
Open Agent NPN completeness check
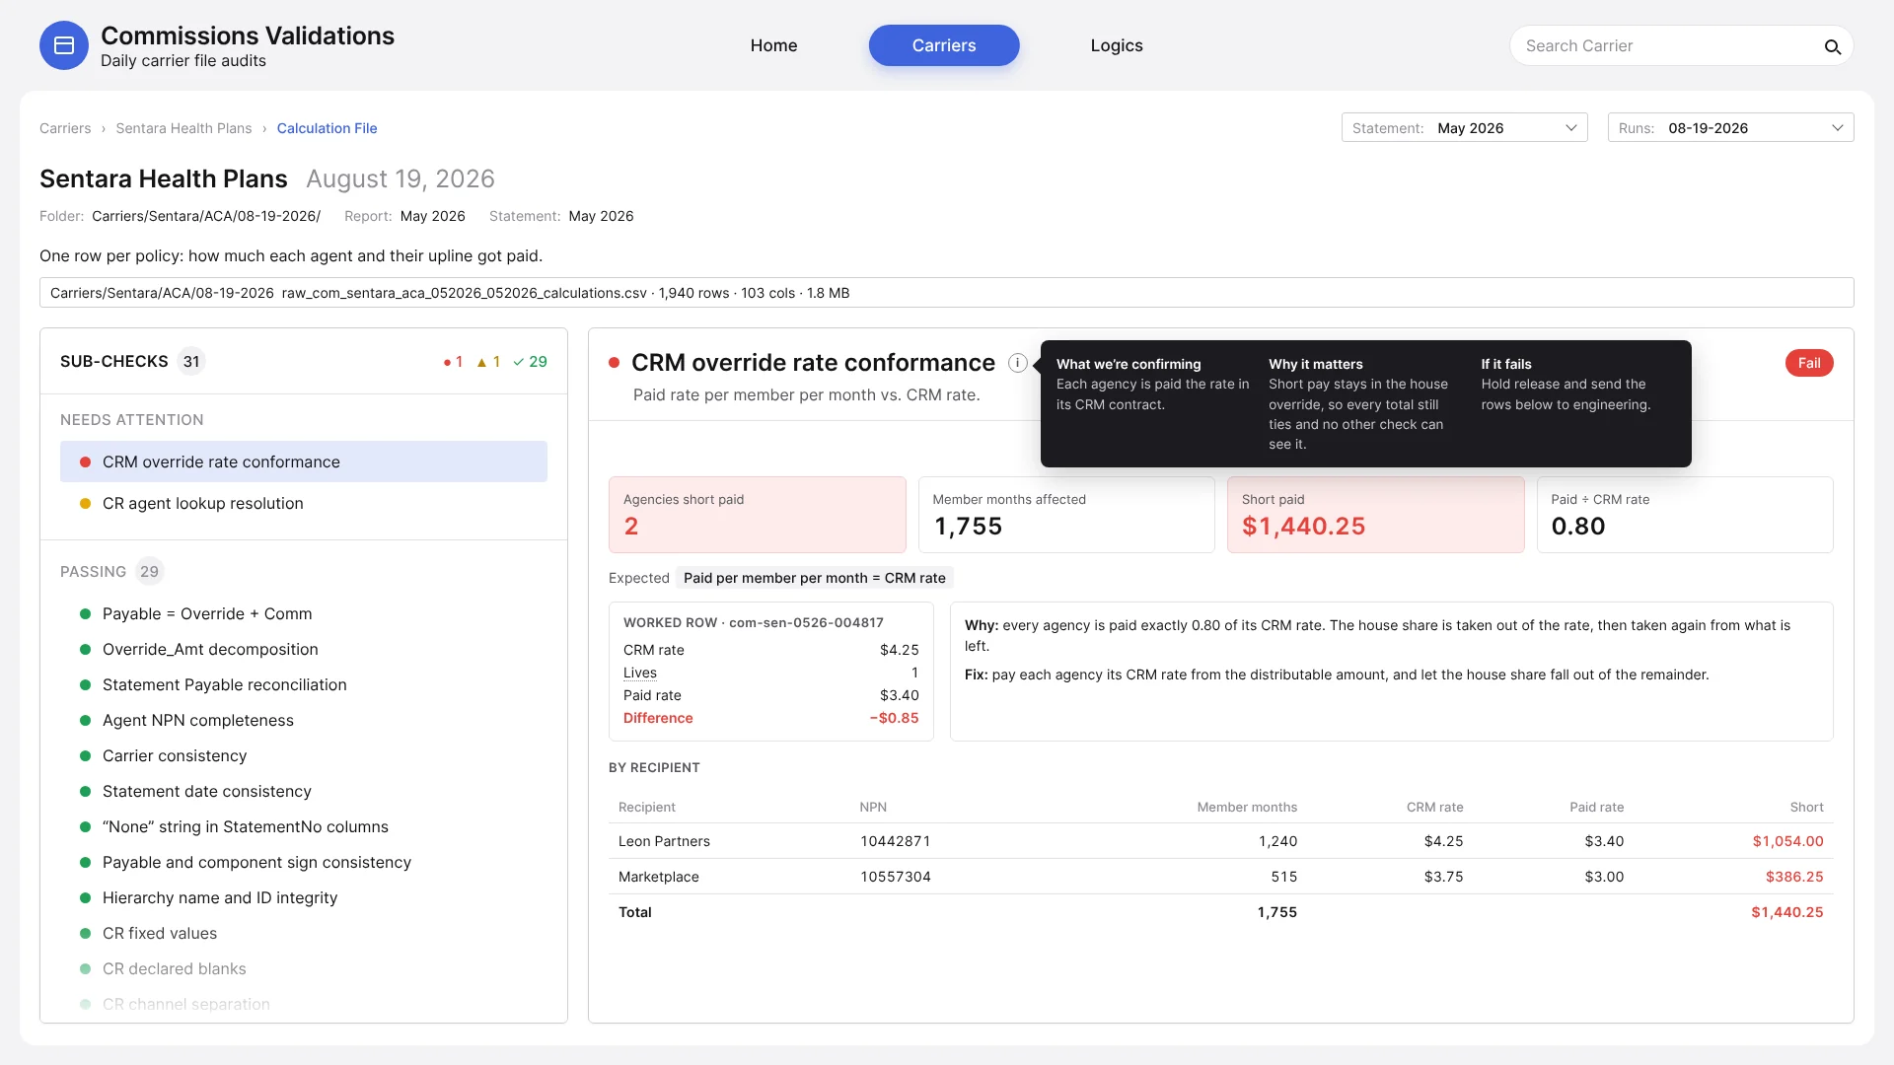tap(304, 720)
